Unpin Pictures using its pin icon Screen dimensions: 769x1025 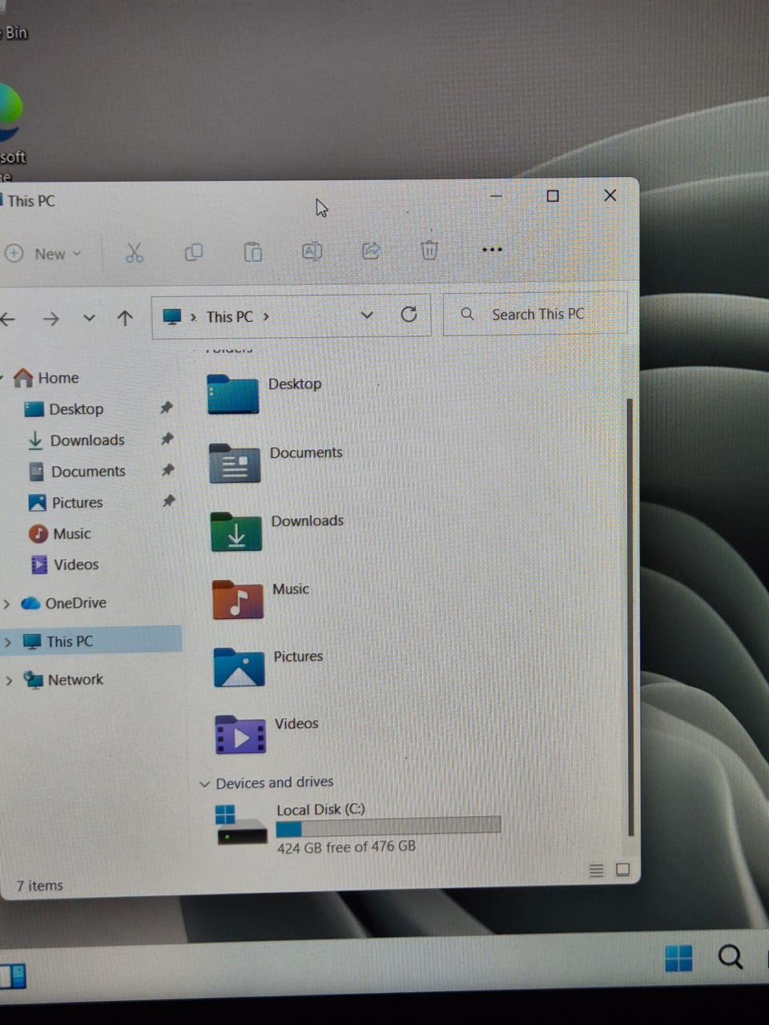coord(168,501)
